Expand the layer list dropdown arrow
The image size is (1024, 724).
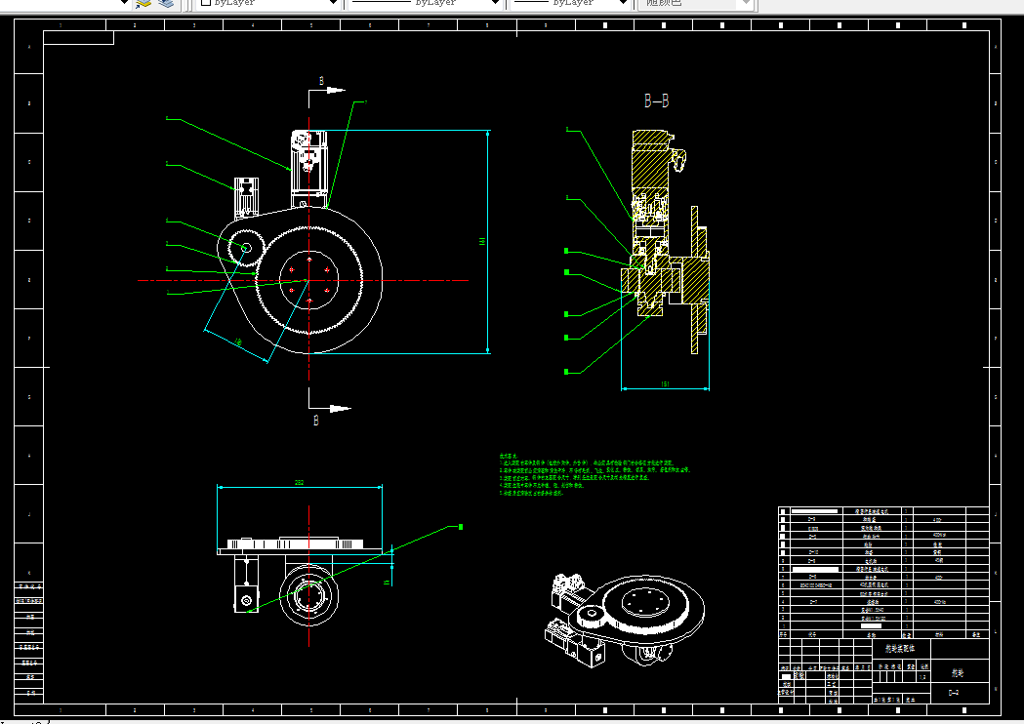coord(124,3)
